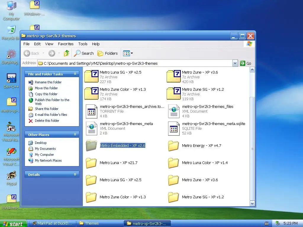Open the Help menu
This screenshot has height=227, width=303.
click(96, 44)
